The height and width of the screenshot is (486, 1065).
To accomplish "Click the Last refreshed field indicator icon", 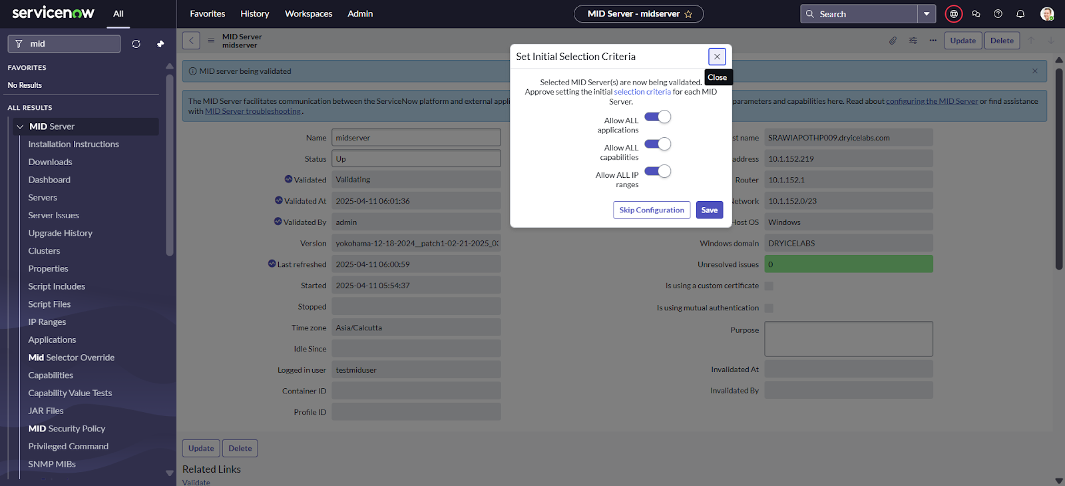I will tap(272, 264).
